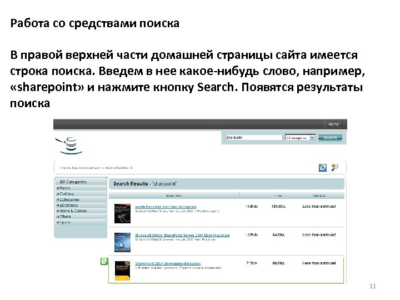
Task: Open the Collectibles category
Action: click(x=81, y=199)
